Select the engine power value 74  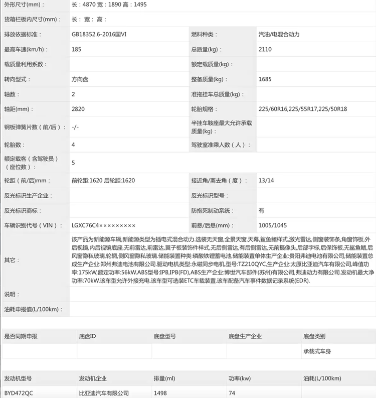[x=232, y=393]
